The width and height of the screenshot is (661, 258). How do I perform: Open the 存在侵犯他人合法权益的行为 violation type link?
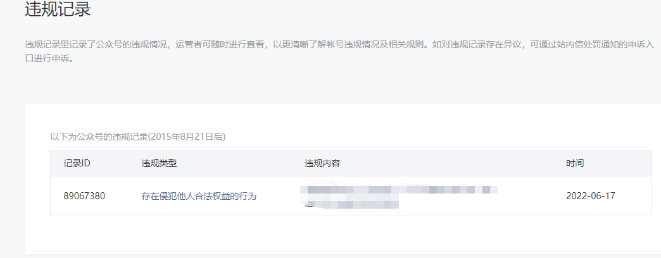coord(199,196)
